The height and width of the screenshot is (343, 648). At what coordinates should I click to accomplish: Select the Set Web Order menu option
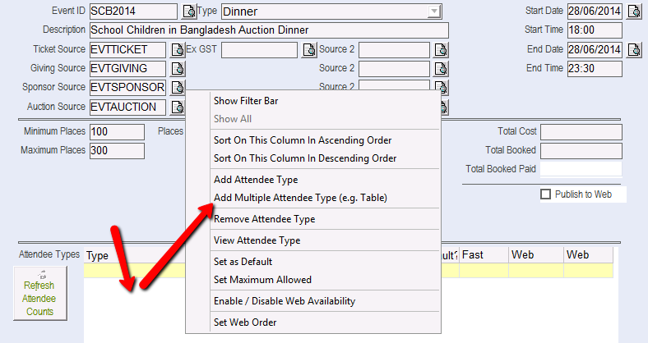pyautogui.click(x=245, y=322)
